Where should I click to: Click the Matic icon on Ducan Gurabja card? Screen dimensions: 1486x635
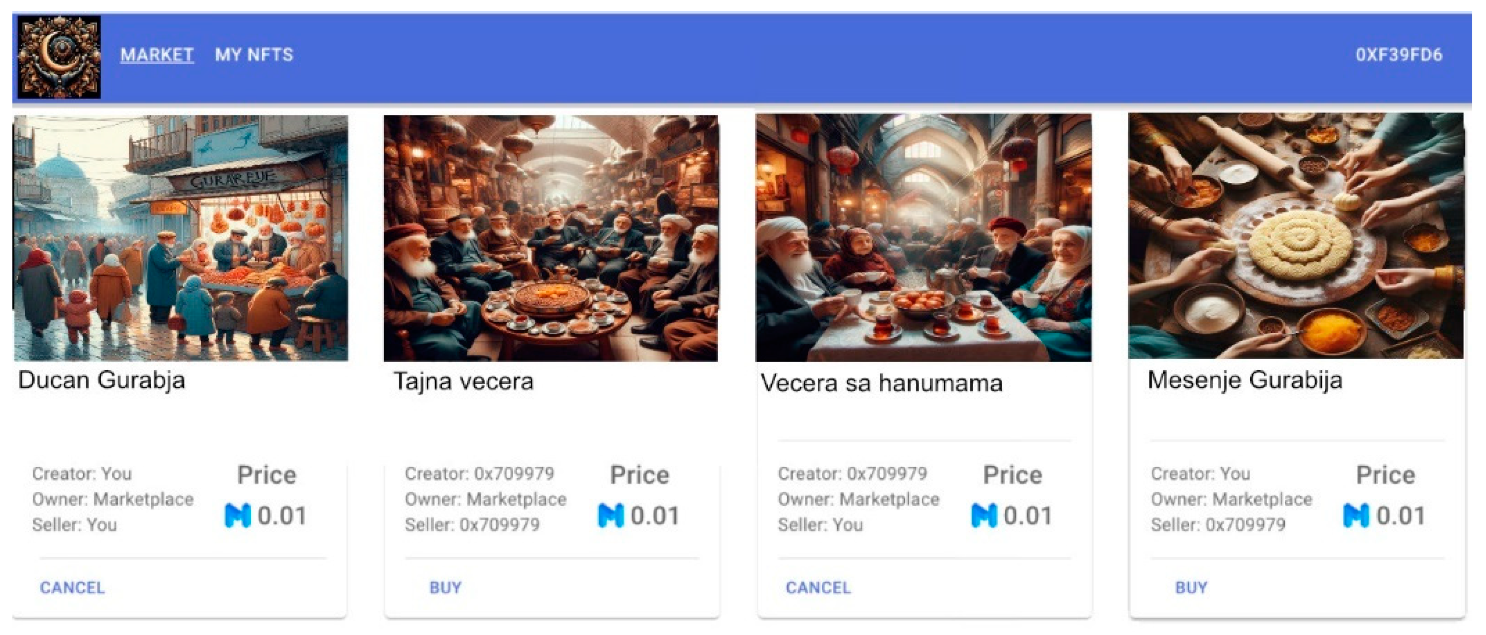[x=237, y=515]
